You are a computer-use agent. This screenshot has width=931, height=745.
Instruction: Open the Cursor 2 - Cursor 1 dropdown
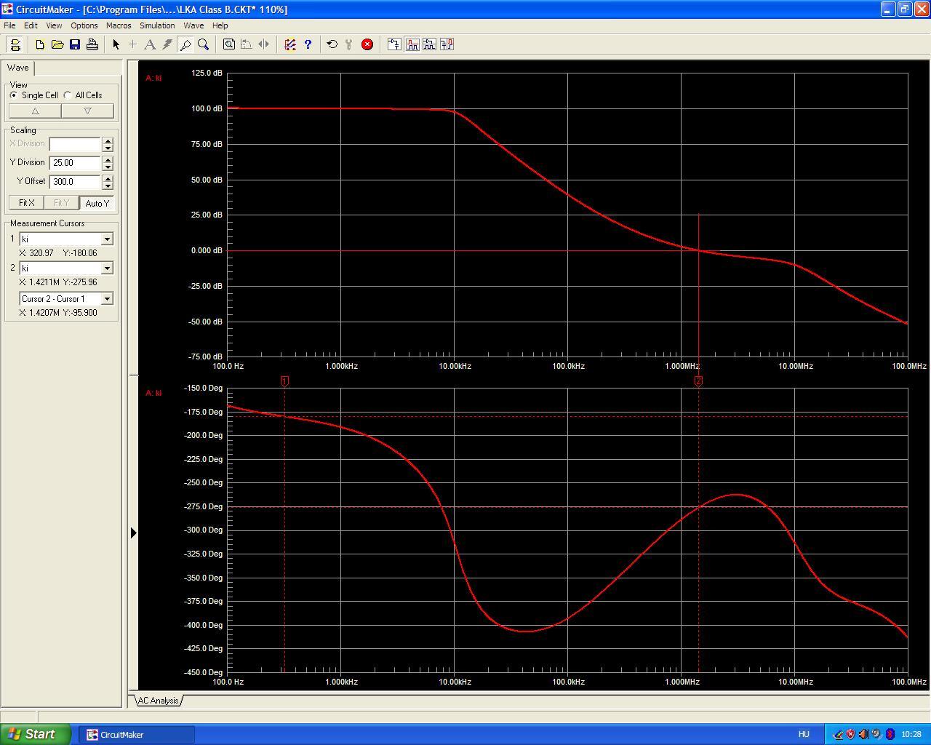coord(107,299)
